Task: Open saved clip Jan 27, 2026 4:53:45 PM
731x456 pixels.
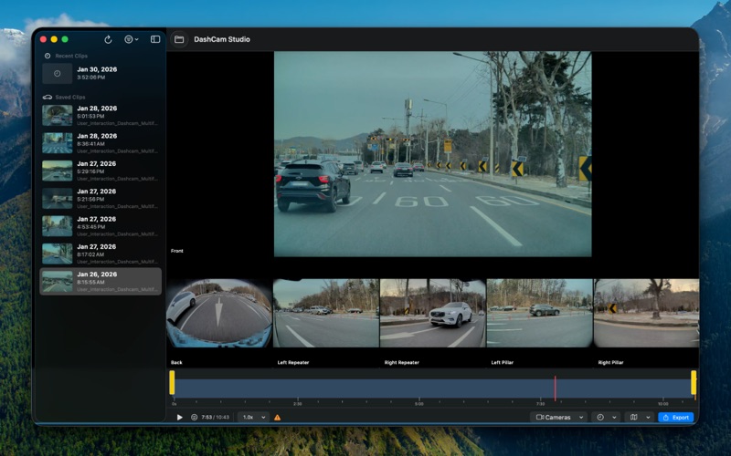Action: (101, 226)
